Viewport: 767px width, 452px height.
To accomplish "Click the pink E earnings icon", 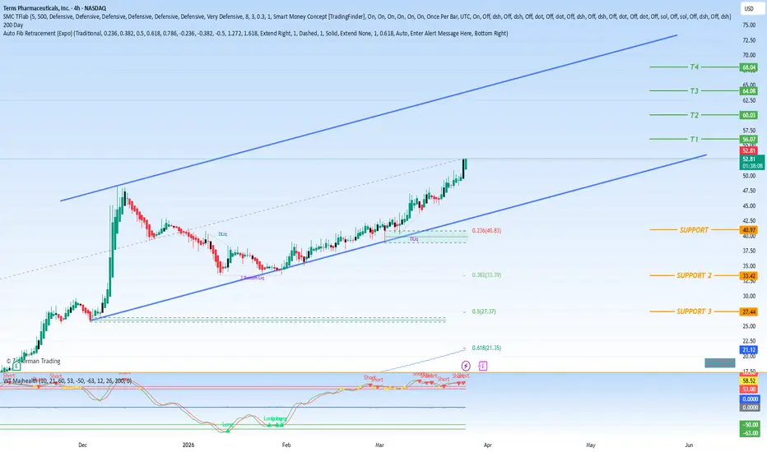I will pos(483,366).
